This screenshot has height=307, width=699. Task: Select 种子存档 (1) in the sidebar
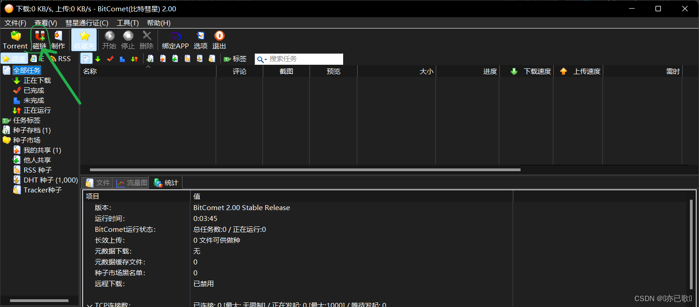pos(32,130)
